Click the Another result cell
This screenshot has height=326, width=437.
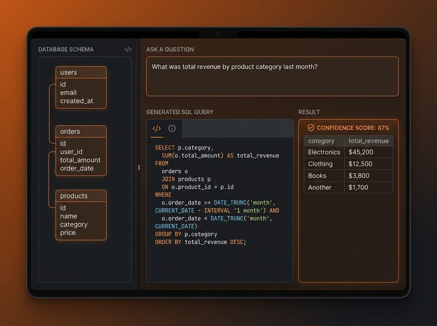324,187
